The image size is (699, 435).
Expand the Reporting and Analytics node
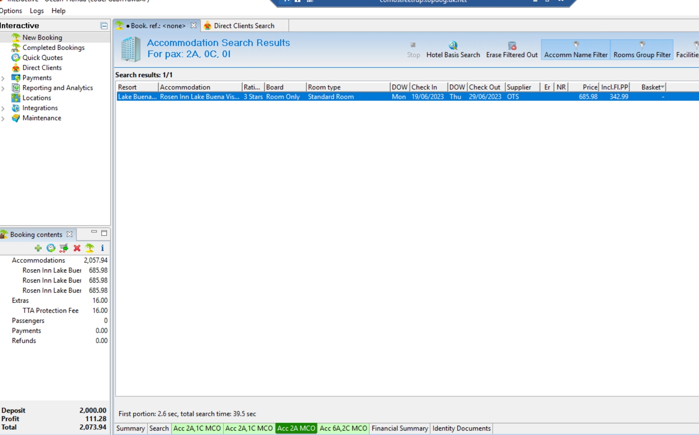coord(3,88)
